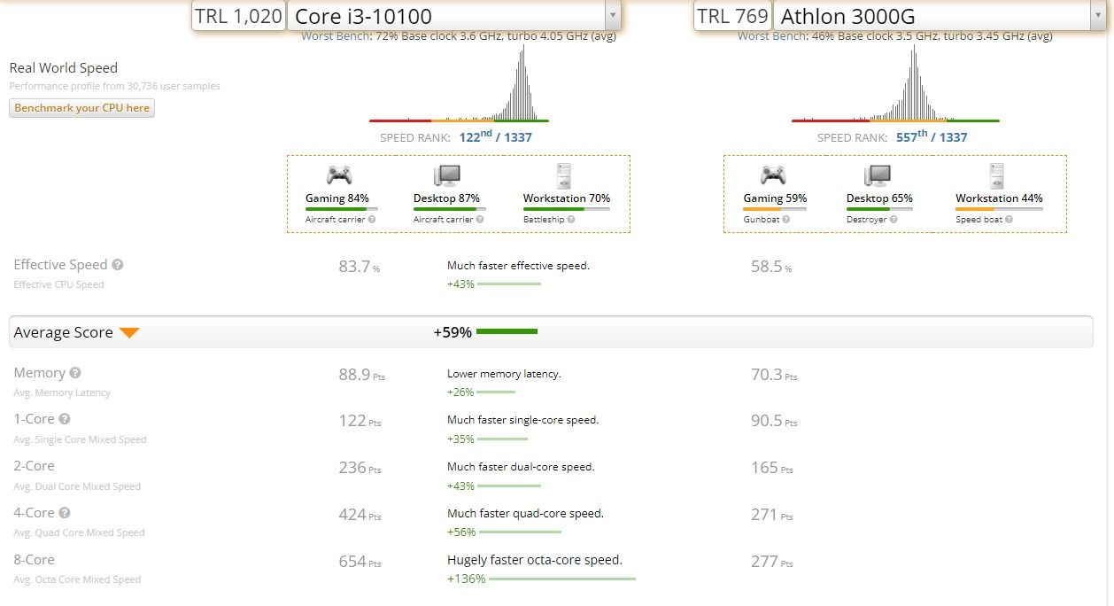Click the 2-Core row label
Viewport: 1114px width, 606px height.
[34, 466]
